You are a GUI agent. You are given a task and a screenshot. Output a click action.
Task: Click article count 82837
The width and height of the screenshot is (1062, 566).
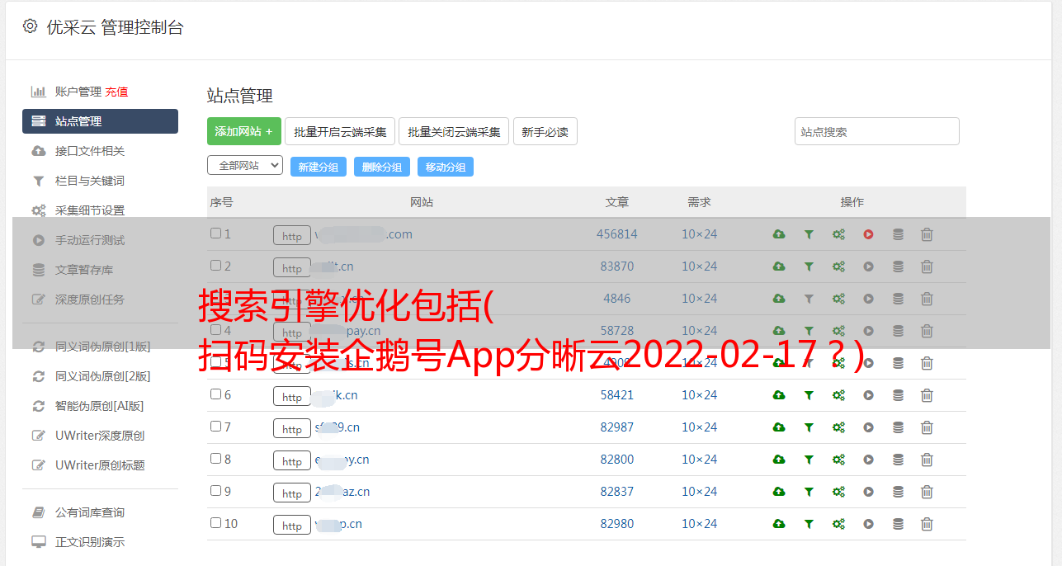617,492
